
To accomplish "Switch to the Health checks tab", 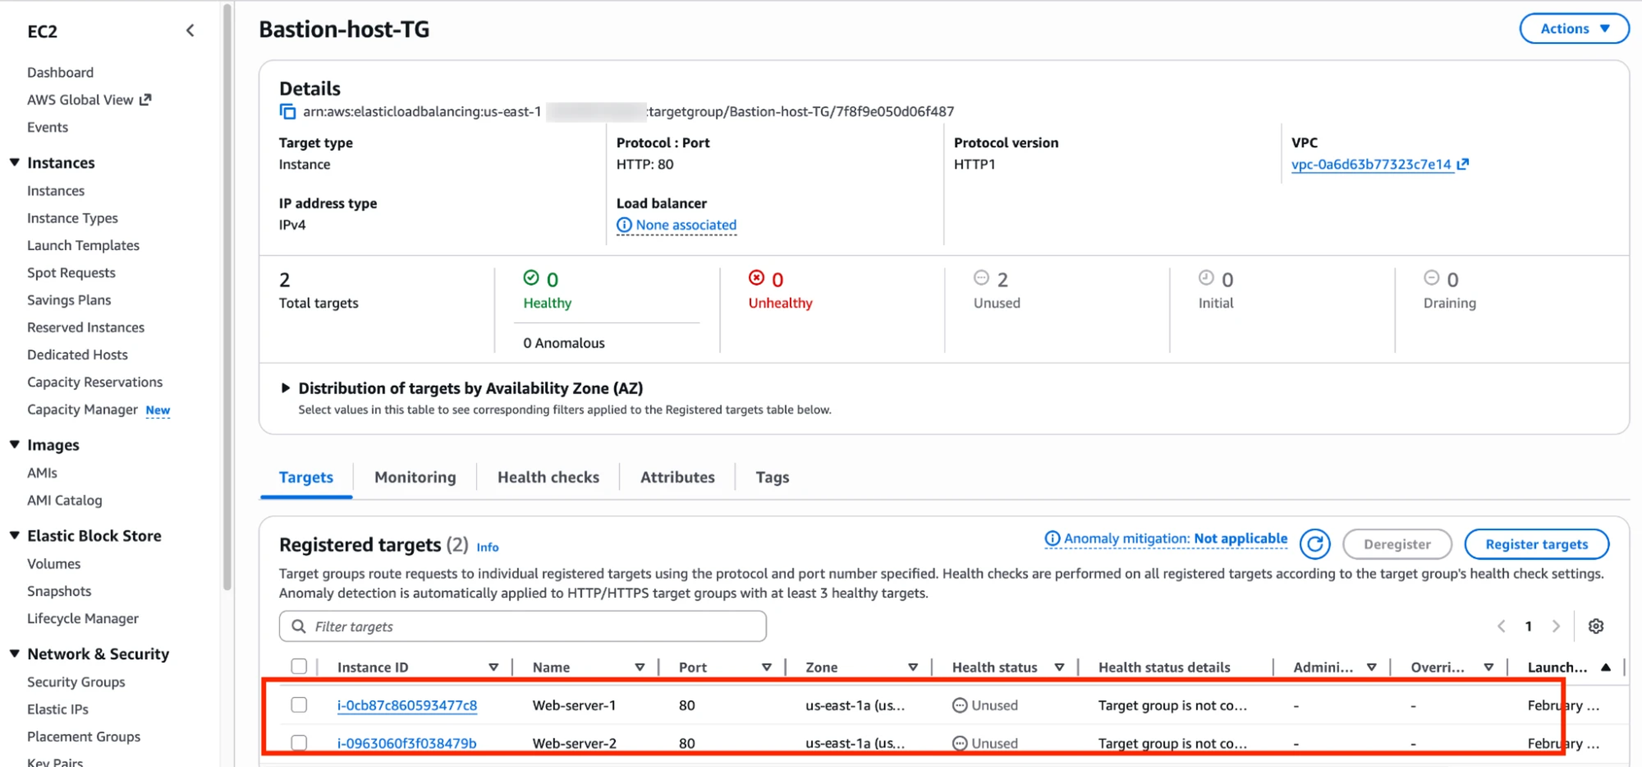I will click(x=548, y=477).
